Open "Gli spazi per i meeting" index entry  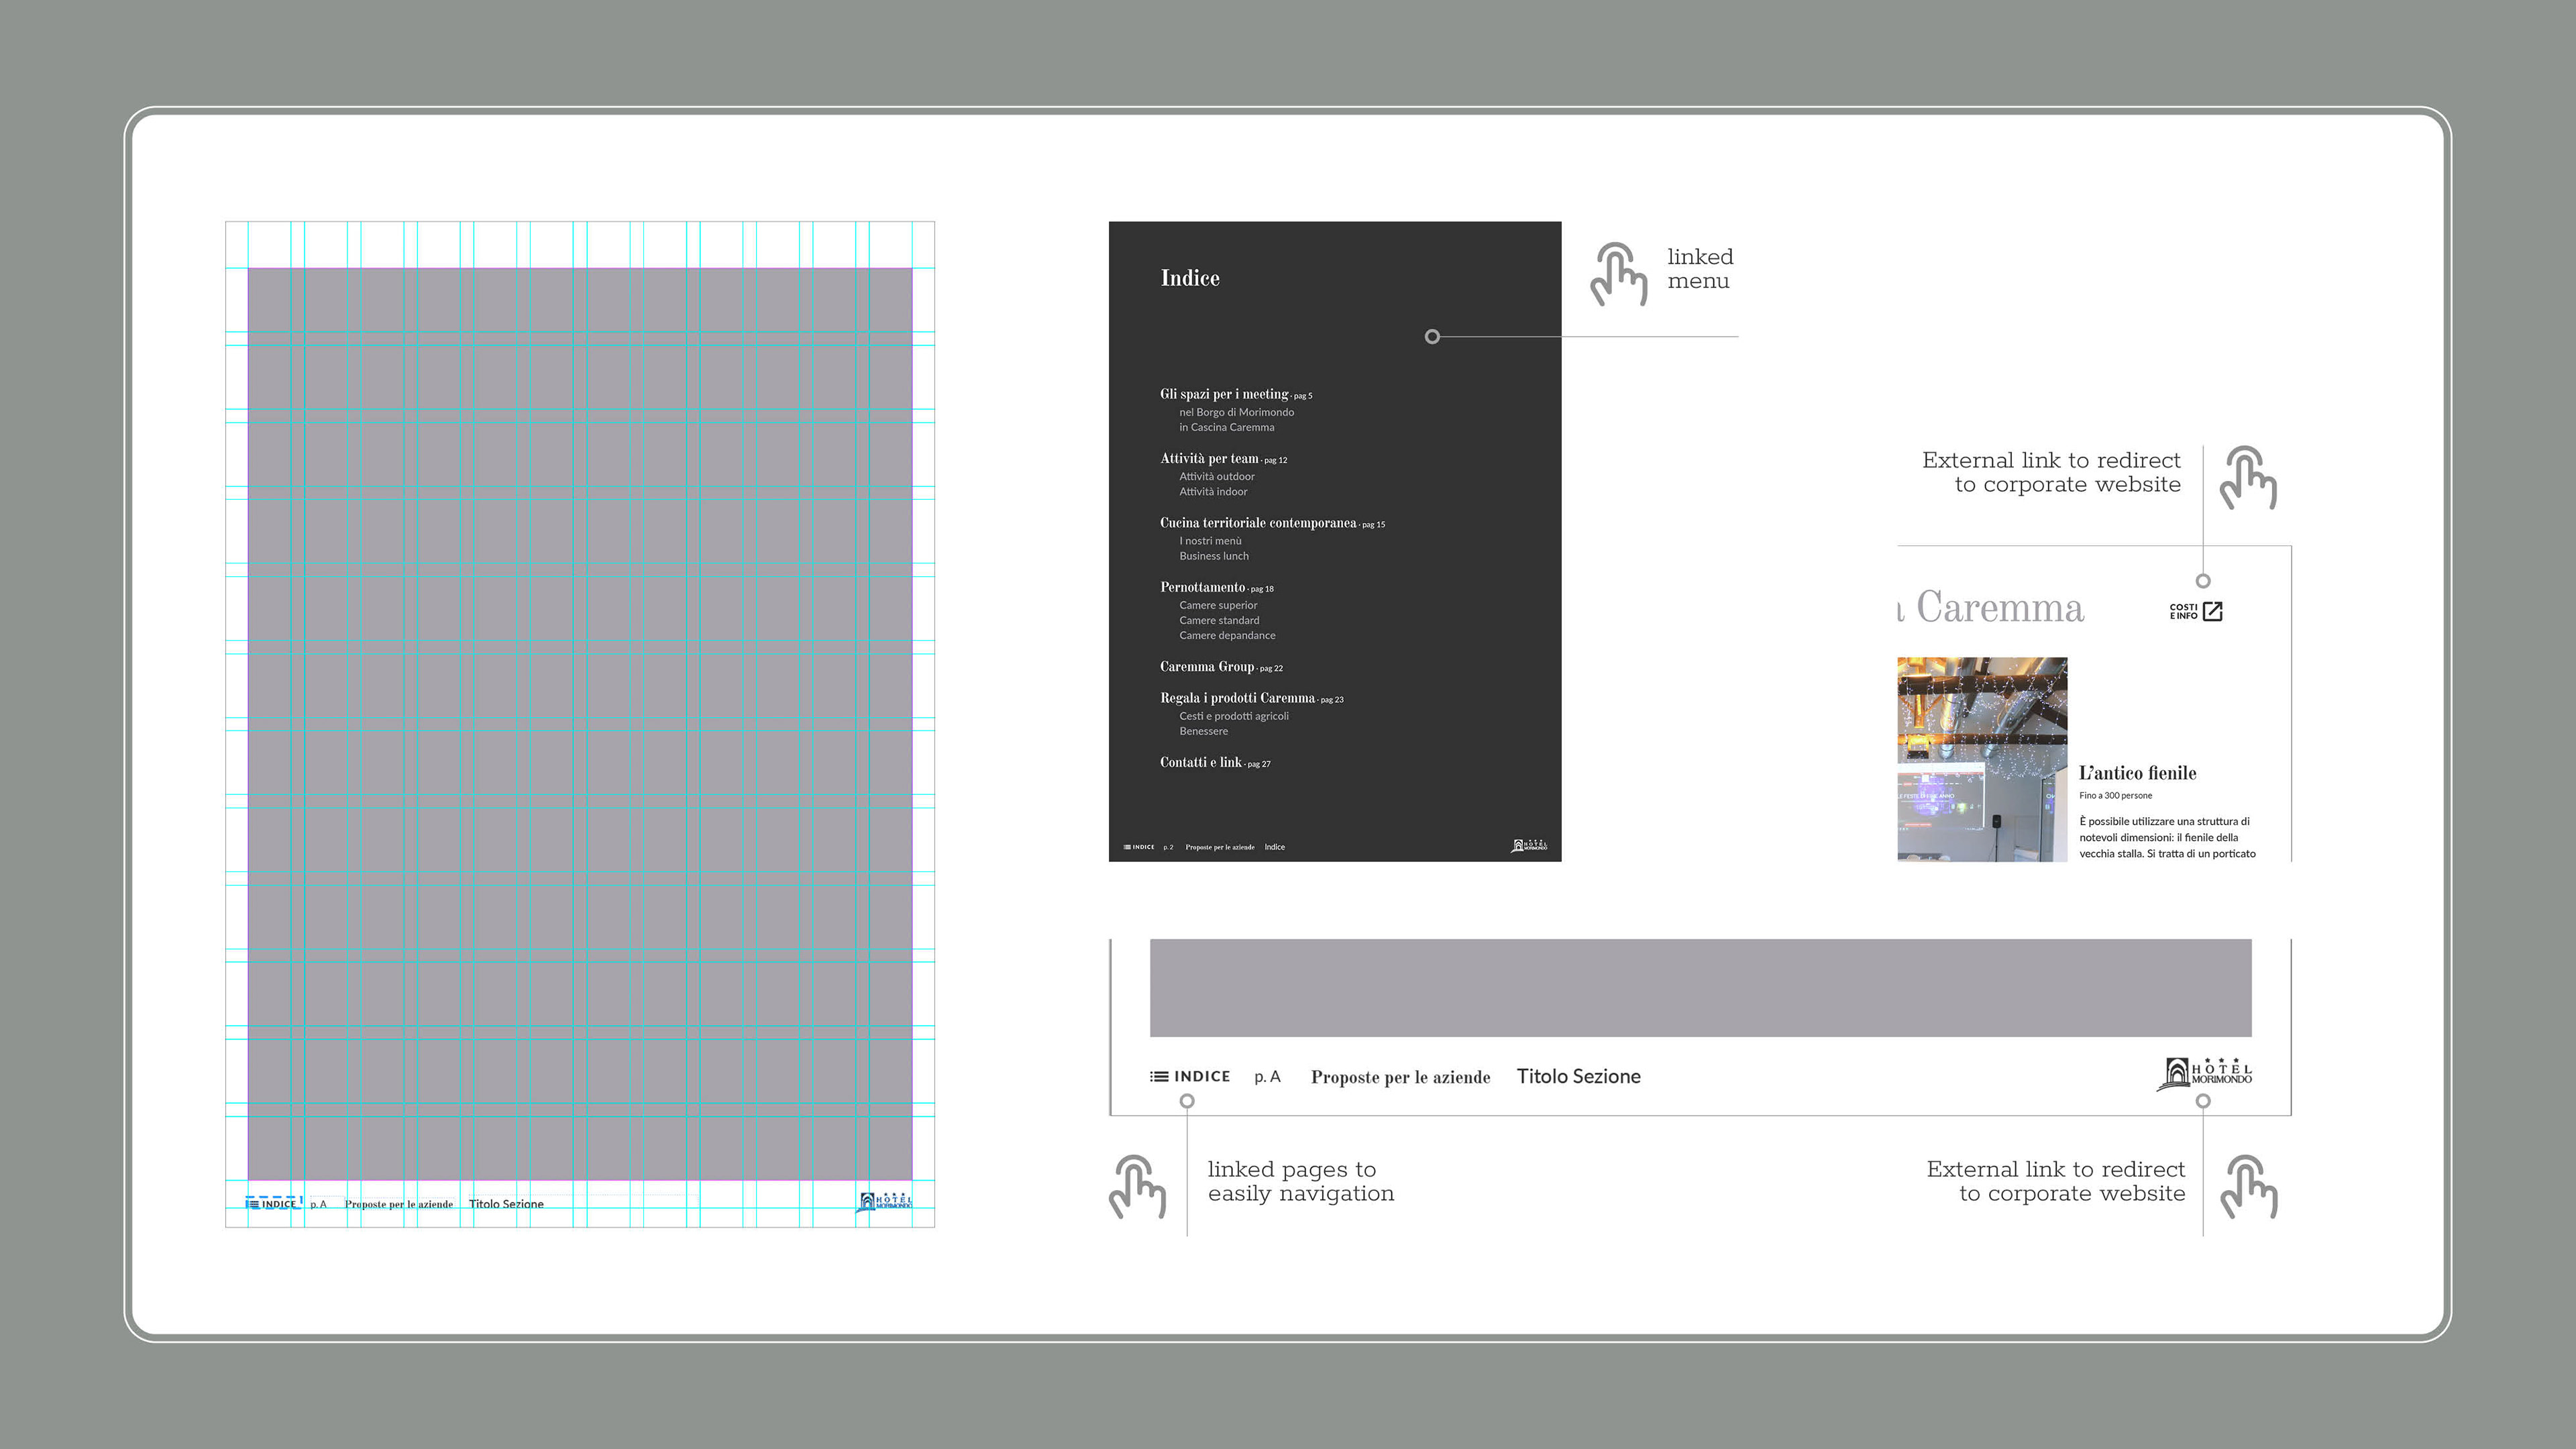click(1224, 394)
